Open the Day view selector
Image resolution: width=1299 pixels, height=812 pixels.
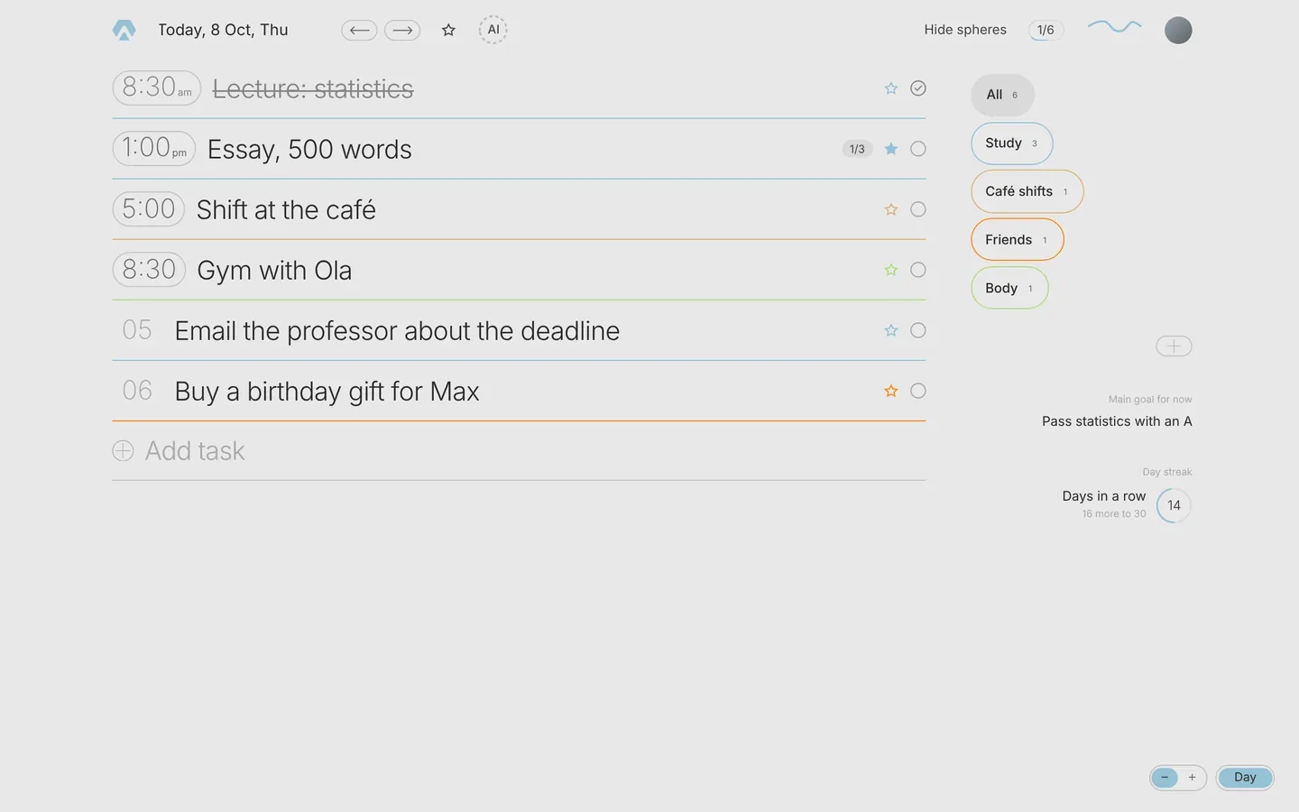click(x=1245, y=778)
